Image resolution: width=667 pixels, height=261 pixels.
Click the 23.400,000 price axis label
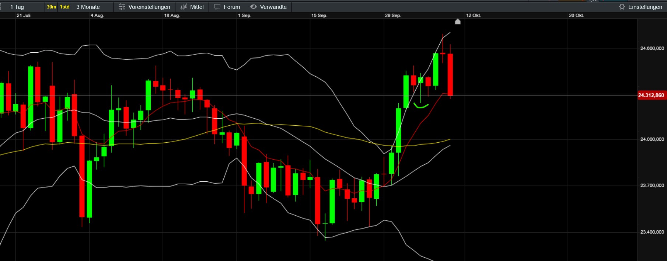[x=652, y=232]
